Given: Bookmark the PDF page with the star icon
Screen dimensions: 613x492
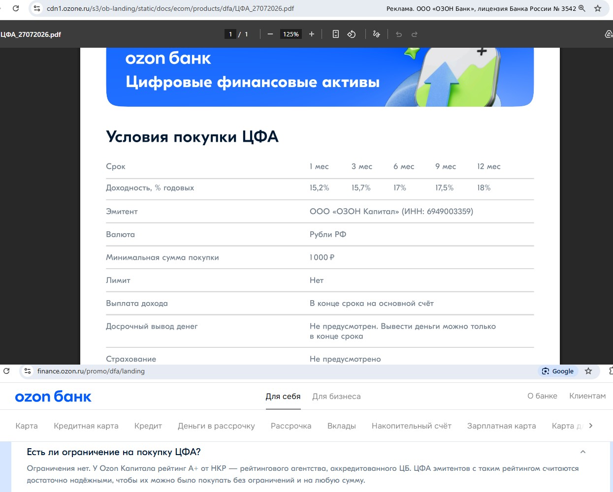Looking at the screenshot, I should 598,8.
